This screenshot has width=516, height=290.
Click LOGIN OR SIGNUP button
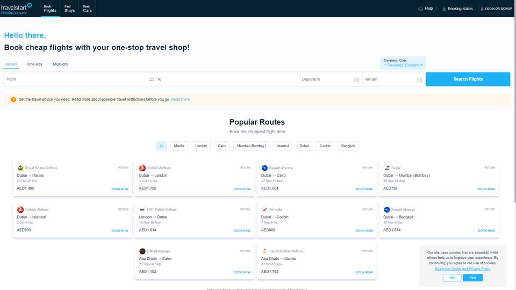tap(496, 9)
